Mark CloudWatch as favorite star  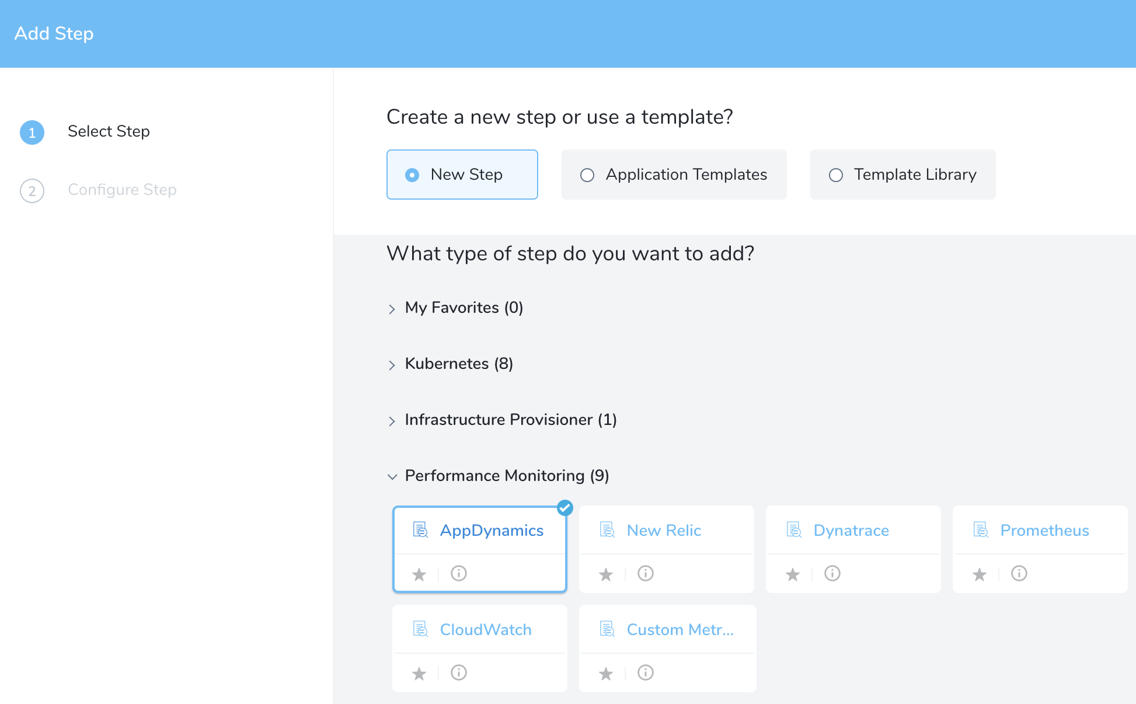pos(419,673)
